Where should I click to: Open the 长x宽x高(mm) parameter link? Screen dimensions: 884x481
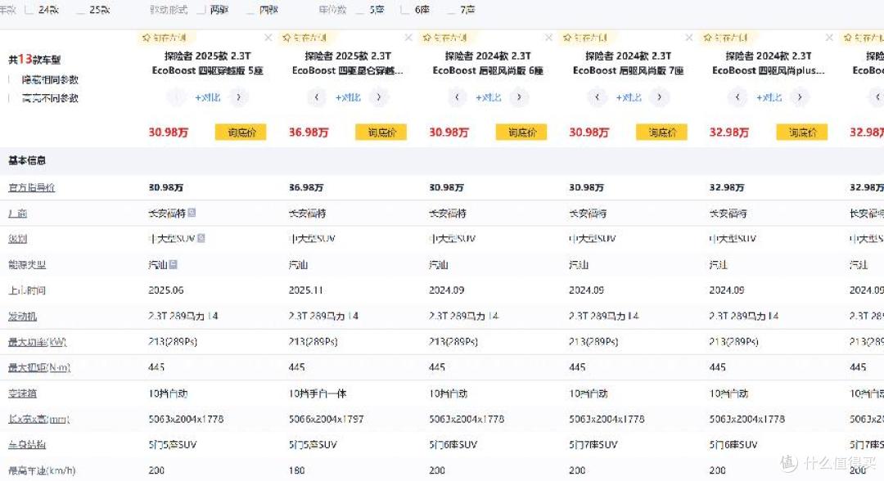pyautogui.click(x=39, y=419)
